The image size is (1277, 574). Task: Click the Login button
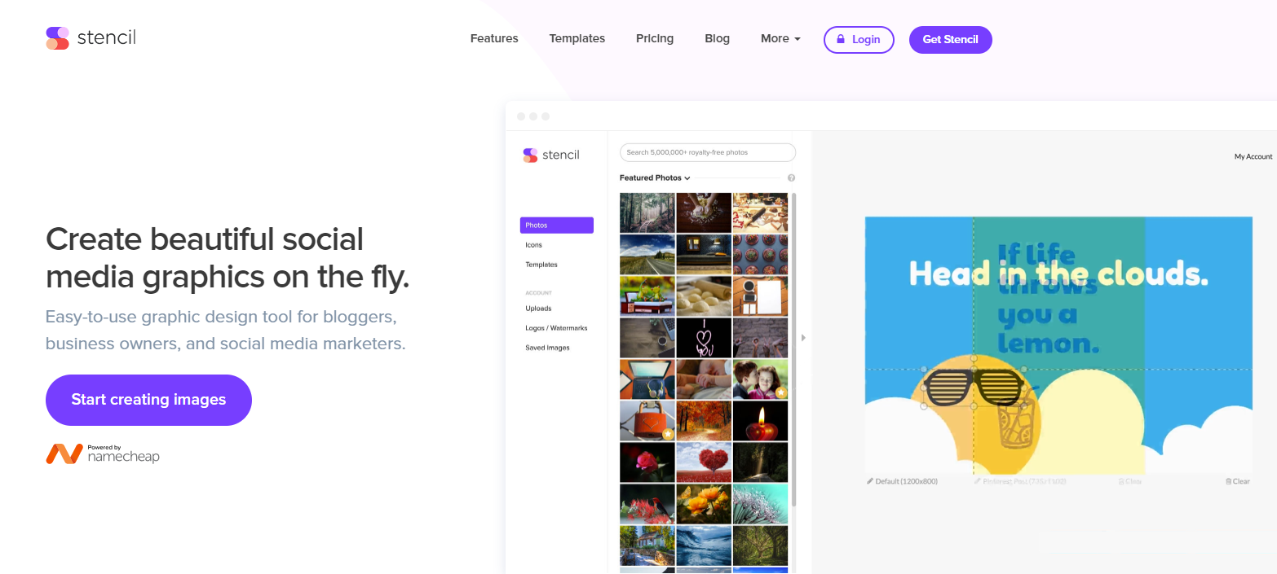coord(859,40)
